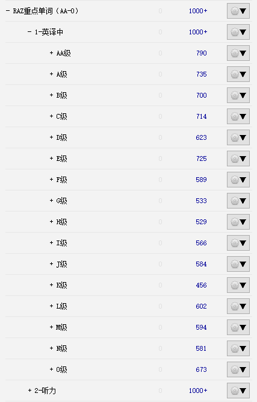The height and width of the screenshot is (402, 257).
Task: Open the J级 deck
Action: click(61, 264)
